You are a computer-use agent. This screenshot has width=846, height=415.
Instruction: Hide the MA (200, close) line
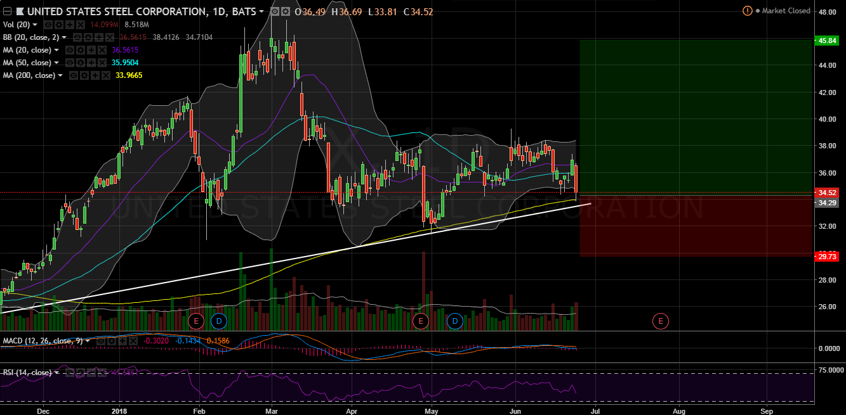point(74,75)
